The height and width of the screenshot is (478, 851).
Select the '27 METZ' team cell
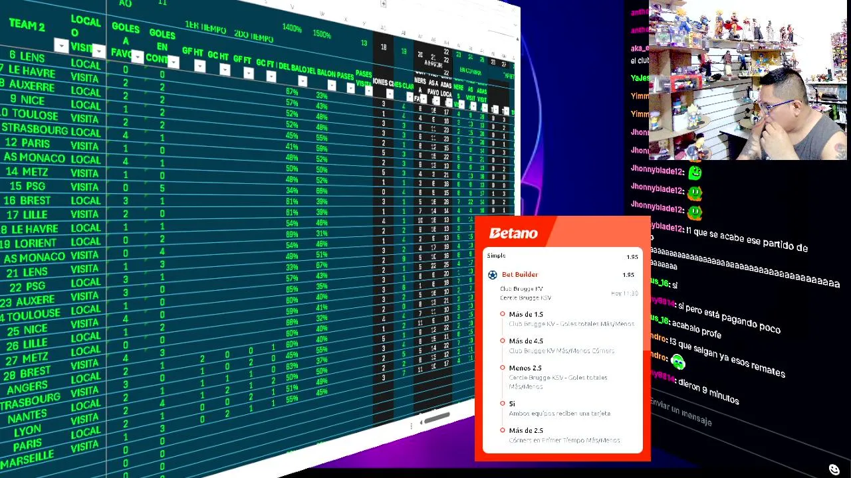click(27, 360)
